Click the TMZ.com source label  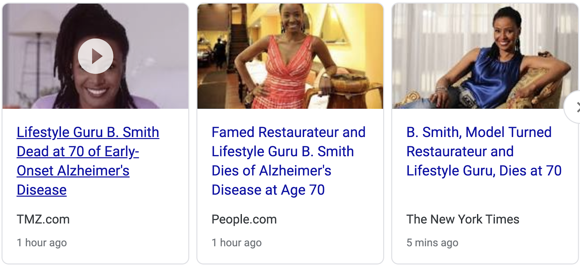(43, 219)
